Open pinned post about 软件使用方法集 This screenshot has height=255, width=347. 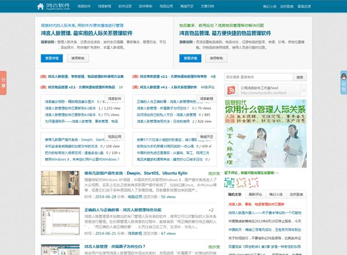pos(86,77)
